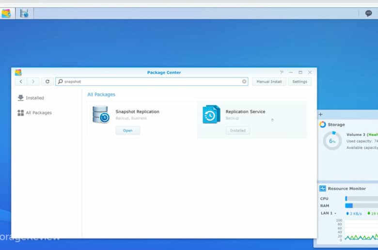378x250 pixels.
Task: Click the Storage widget icon
Action: point(323,125)
